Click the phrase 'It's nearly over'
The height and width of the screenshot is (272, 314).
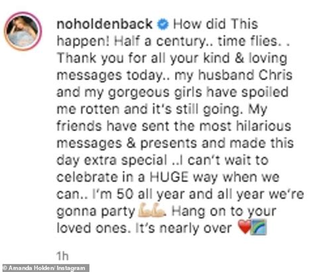(x=183, y=228)
